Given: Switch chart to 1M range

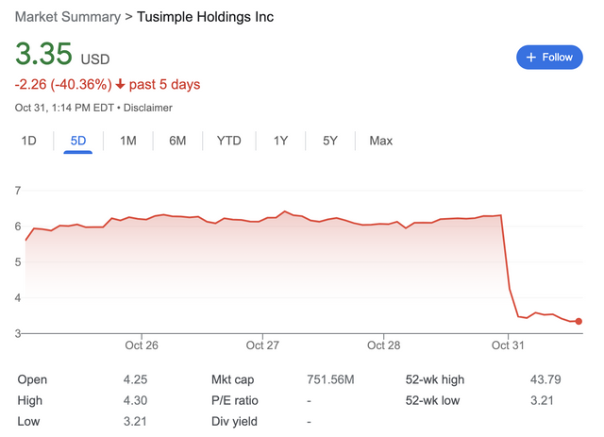Looking at the screenshot, I should coord(128,141).
